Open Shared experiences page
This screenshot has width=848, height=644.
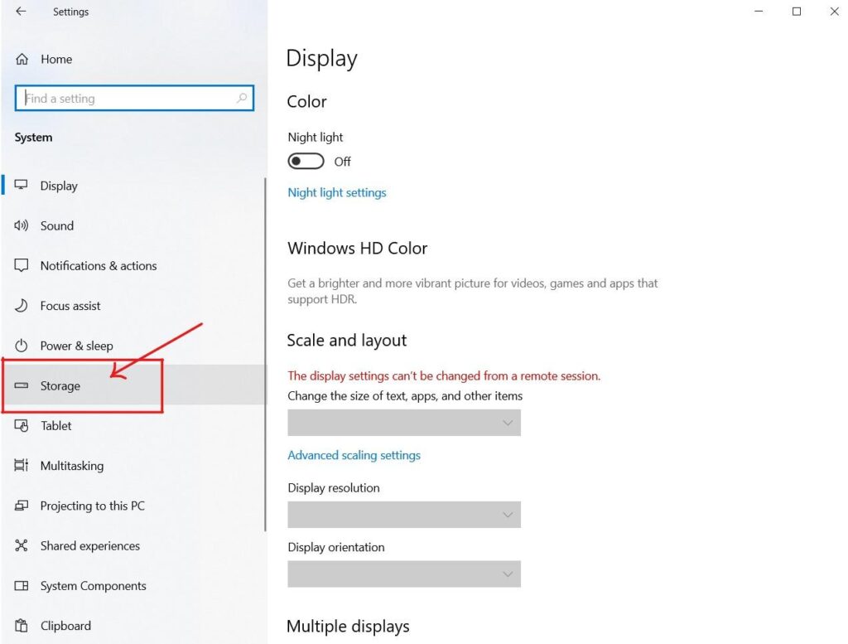[x=133, y=546]
